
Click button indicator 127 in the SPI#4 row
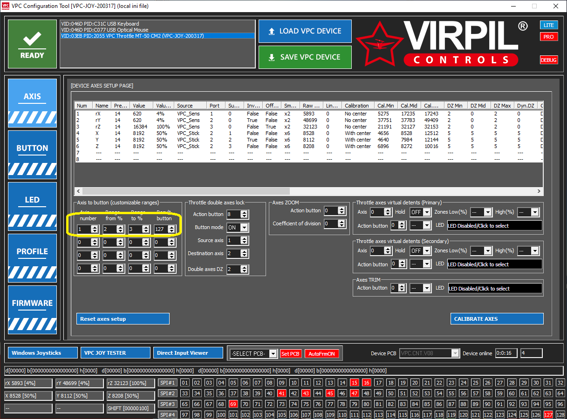click(548, 414)
